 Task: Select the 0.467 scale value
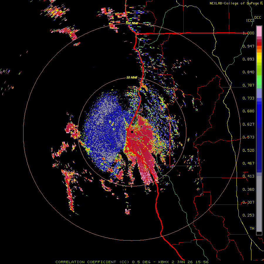tap(248, 163)
